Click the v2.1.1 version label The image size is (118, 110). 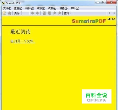click(x=111, y=19)
